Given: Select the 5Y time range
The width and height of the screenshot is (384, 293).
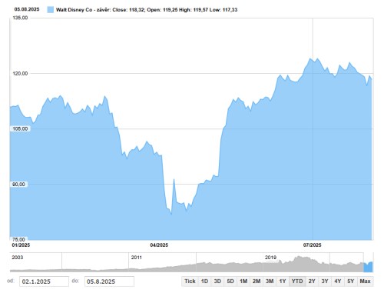Looking at the screenshot, I should click(351, 281).
